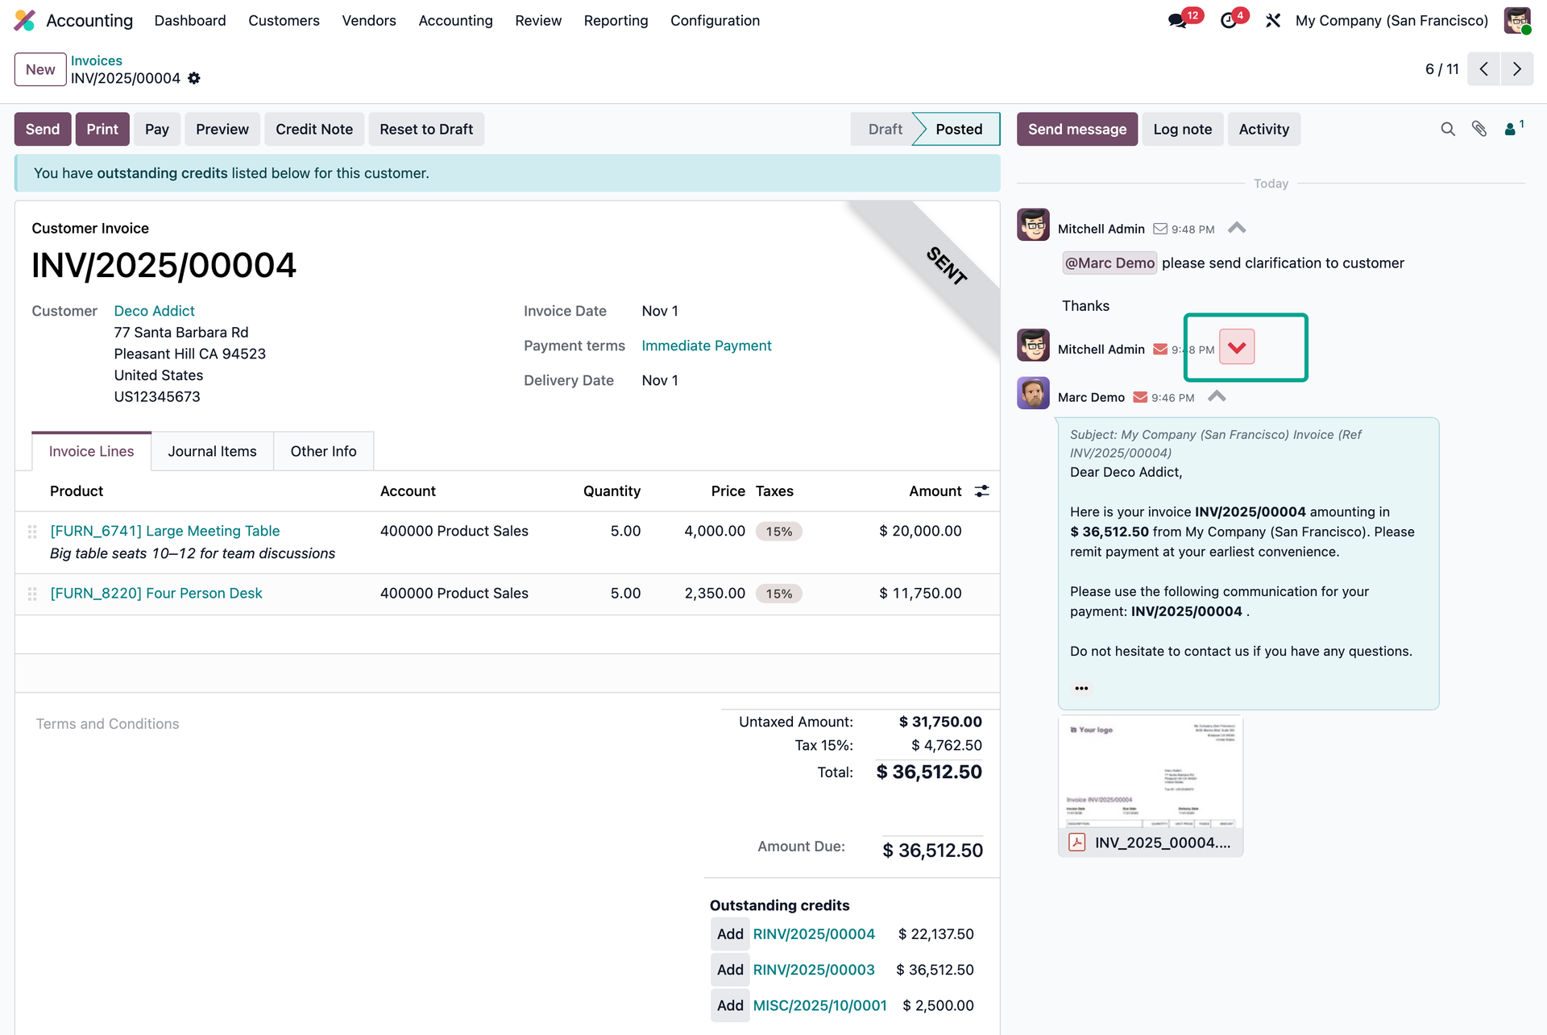Open the INV_2025_00004 PDF thumbnail

click(x=1150, y=773)
